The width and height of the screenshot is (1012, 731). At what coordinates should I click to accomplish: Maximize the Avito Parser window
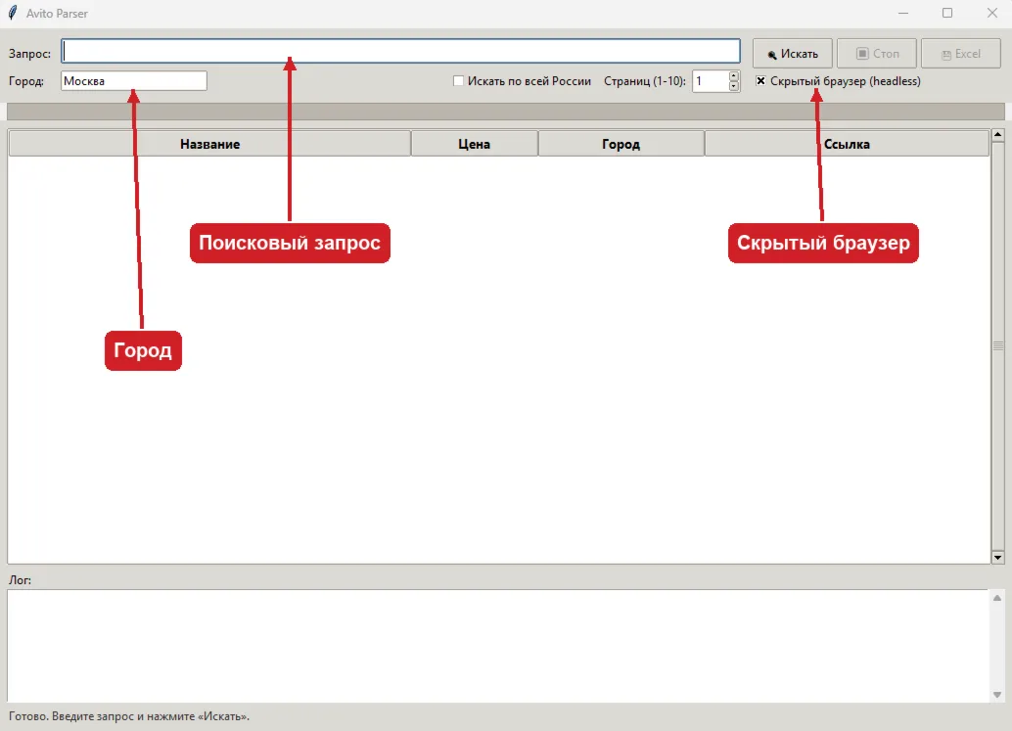tap(947, 13)
